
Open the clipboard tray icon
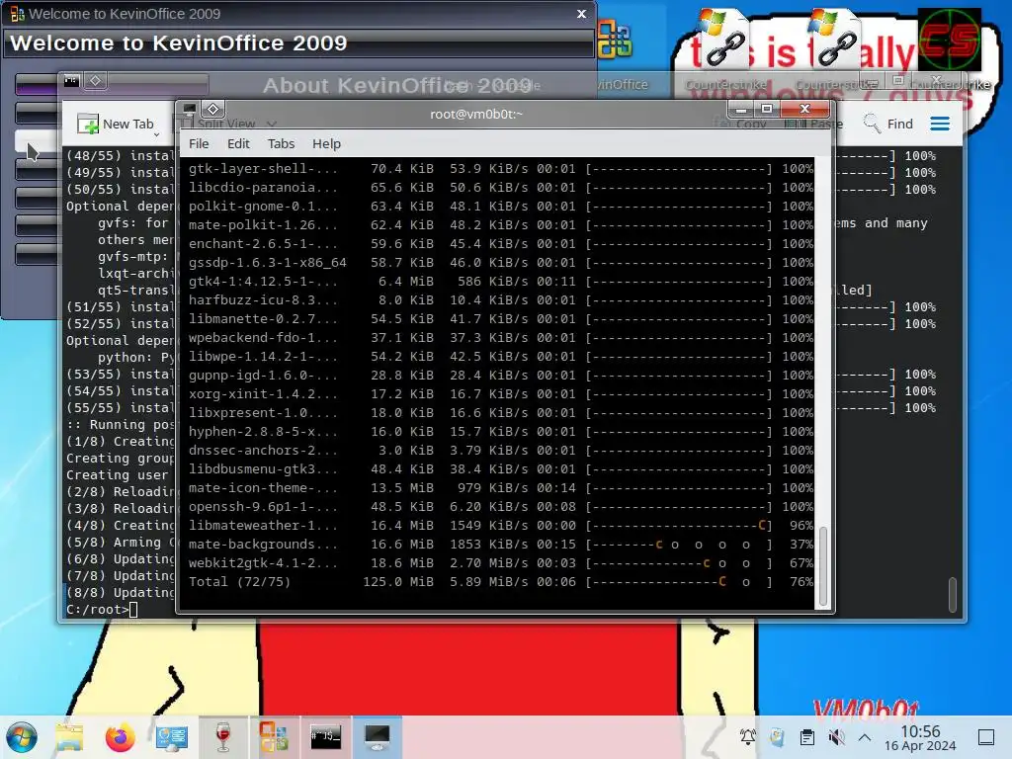(x=806, y=737)
